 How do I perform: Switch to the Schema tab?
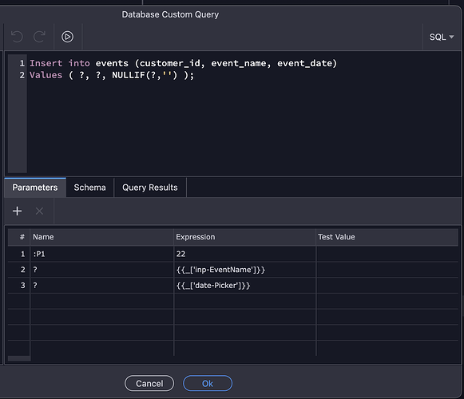click(89, 188)
